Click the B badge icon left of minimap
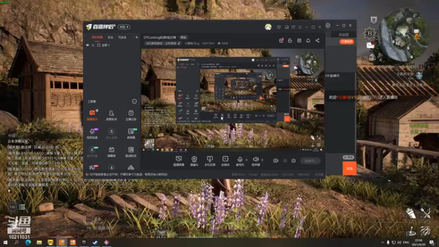This screenshot has width=439, height=247. click(x=369, y=33)
